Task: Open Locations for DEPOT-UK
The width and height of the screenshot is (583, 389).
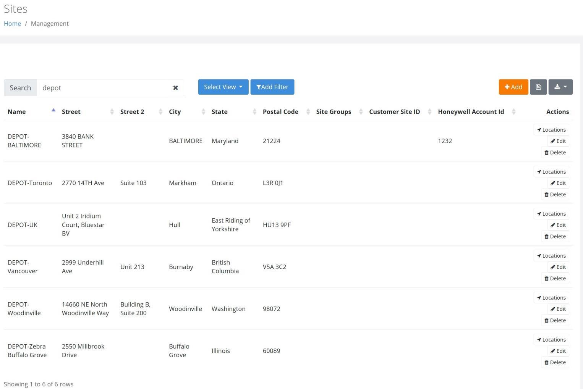Action: (x=551, y=214)
